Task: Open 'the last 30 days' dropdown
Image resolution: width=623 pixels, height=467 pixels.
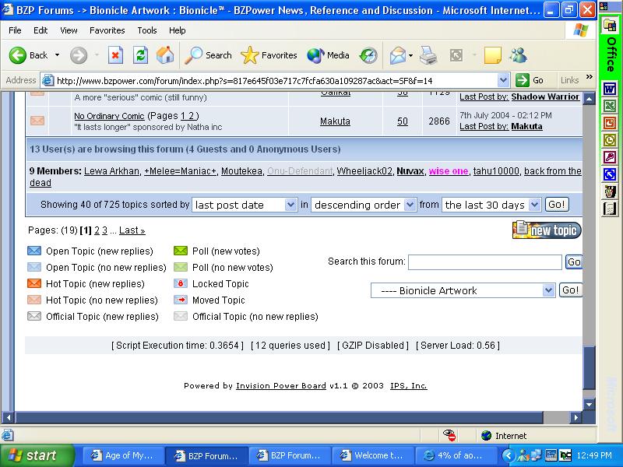Action: [491, 205]
